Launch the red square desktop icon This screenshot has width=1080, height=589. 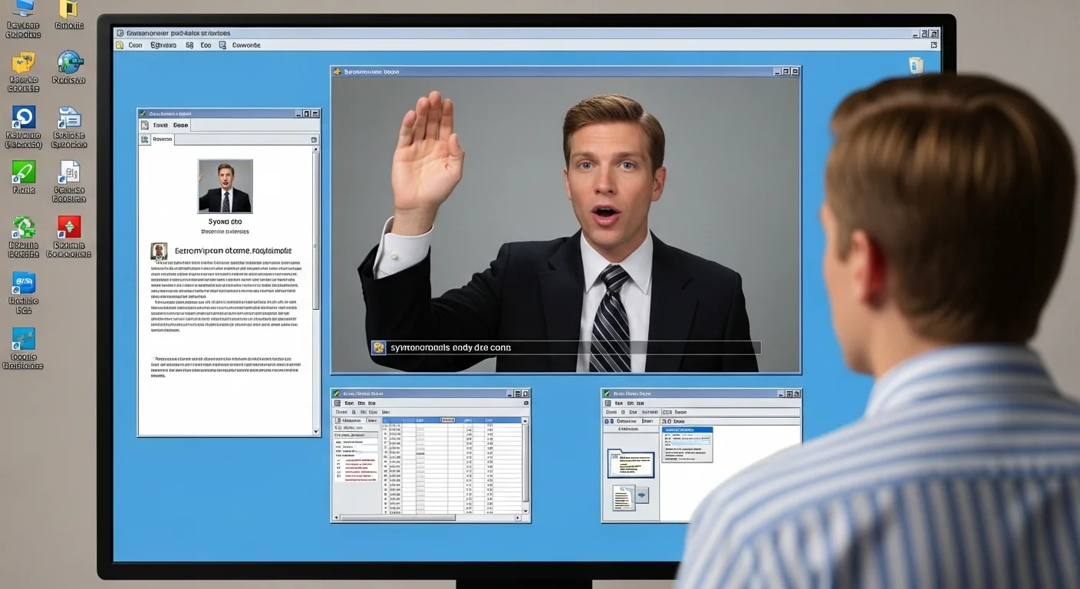click(x=69, y=227)
